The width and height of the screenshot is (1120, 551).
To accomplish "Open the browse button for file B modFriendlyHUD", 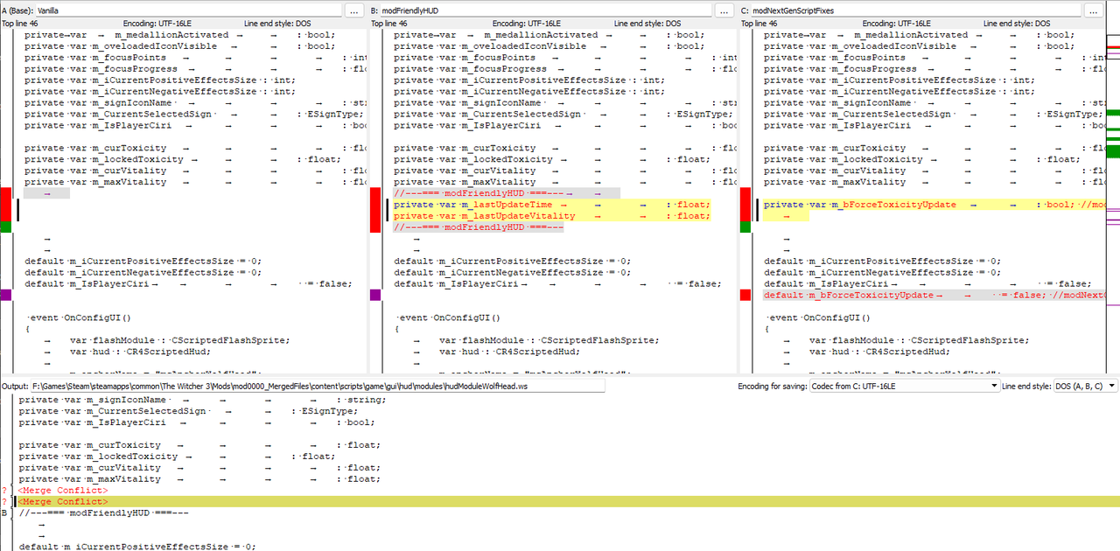I will 724,10.
